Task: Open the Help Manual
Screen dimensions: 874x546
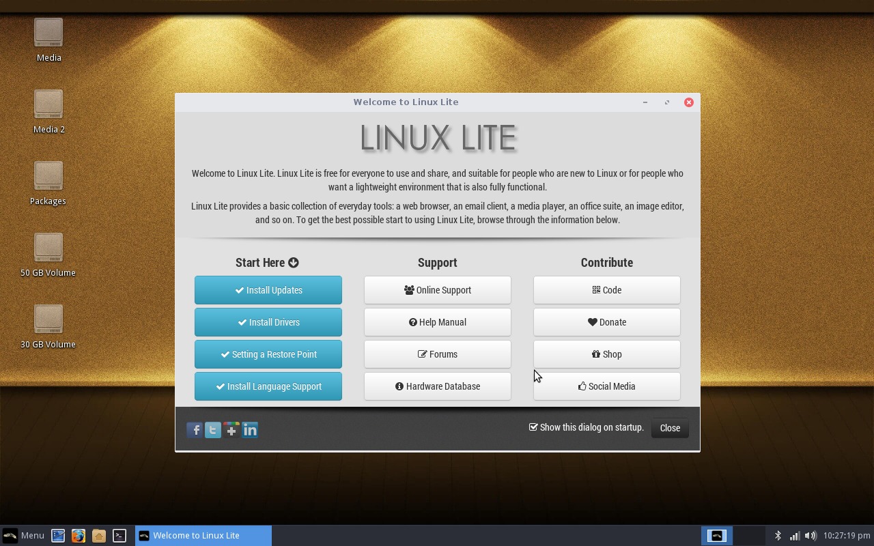Action: 438,322
